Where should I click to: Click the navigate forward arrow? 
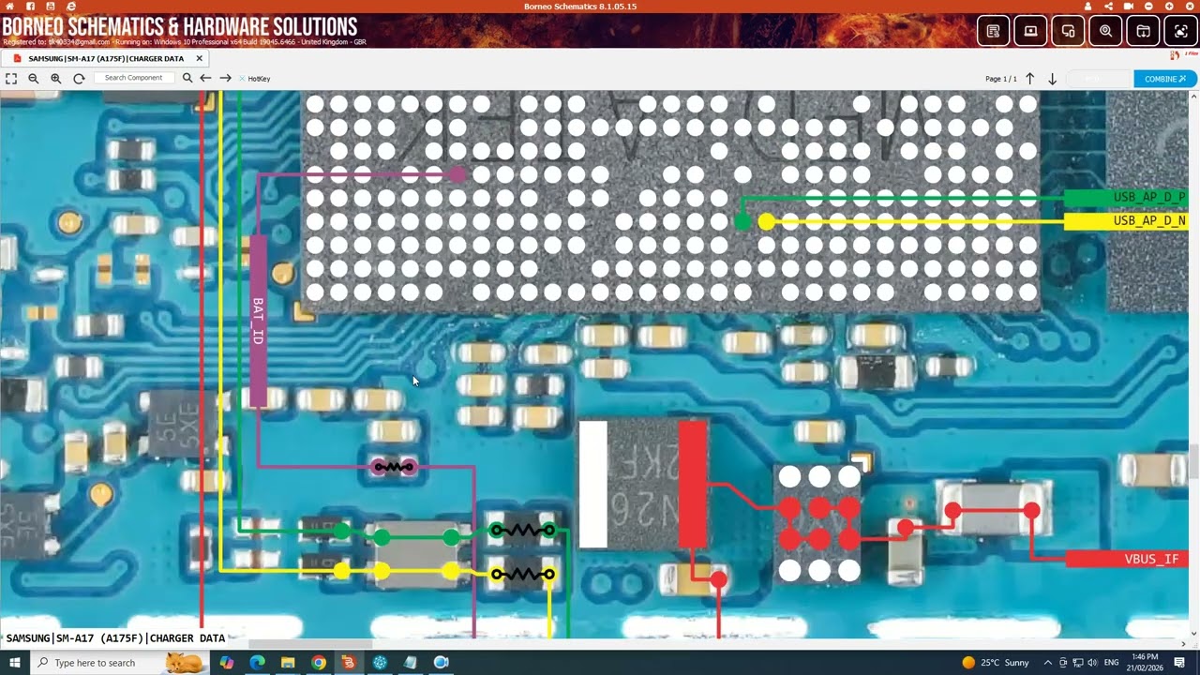[x=225, y=79]
